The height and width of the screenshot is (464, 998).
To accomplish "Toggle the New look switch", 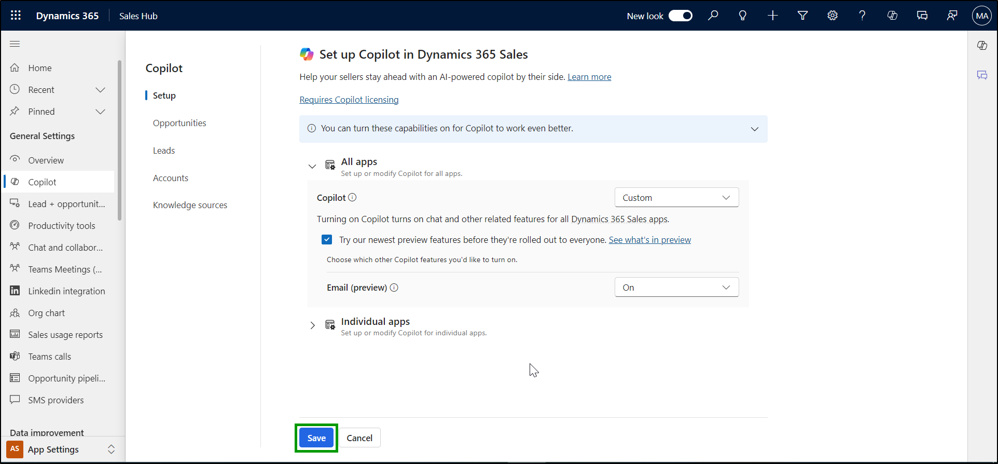I will pyautogui.click(x=681, y=16).
